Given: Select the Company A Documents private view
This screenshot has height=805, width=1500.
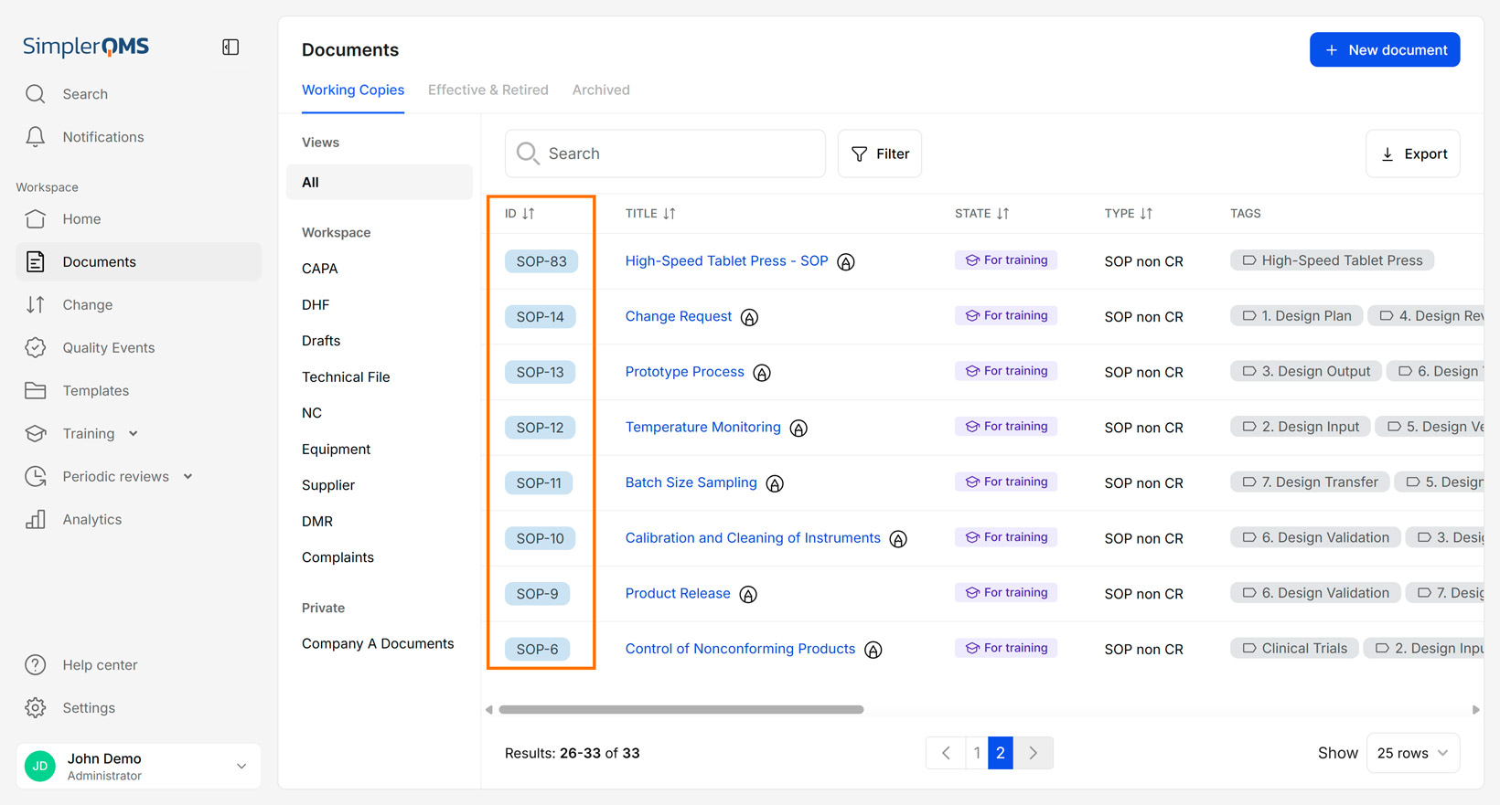Looking at the screenshot, I should [378, 644].
